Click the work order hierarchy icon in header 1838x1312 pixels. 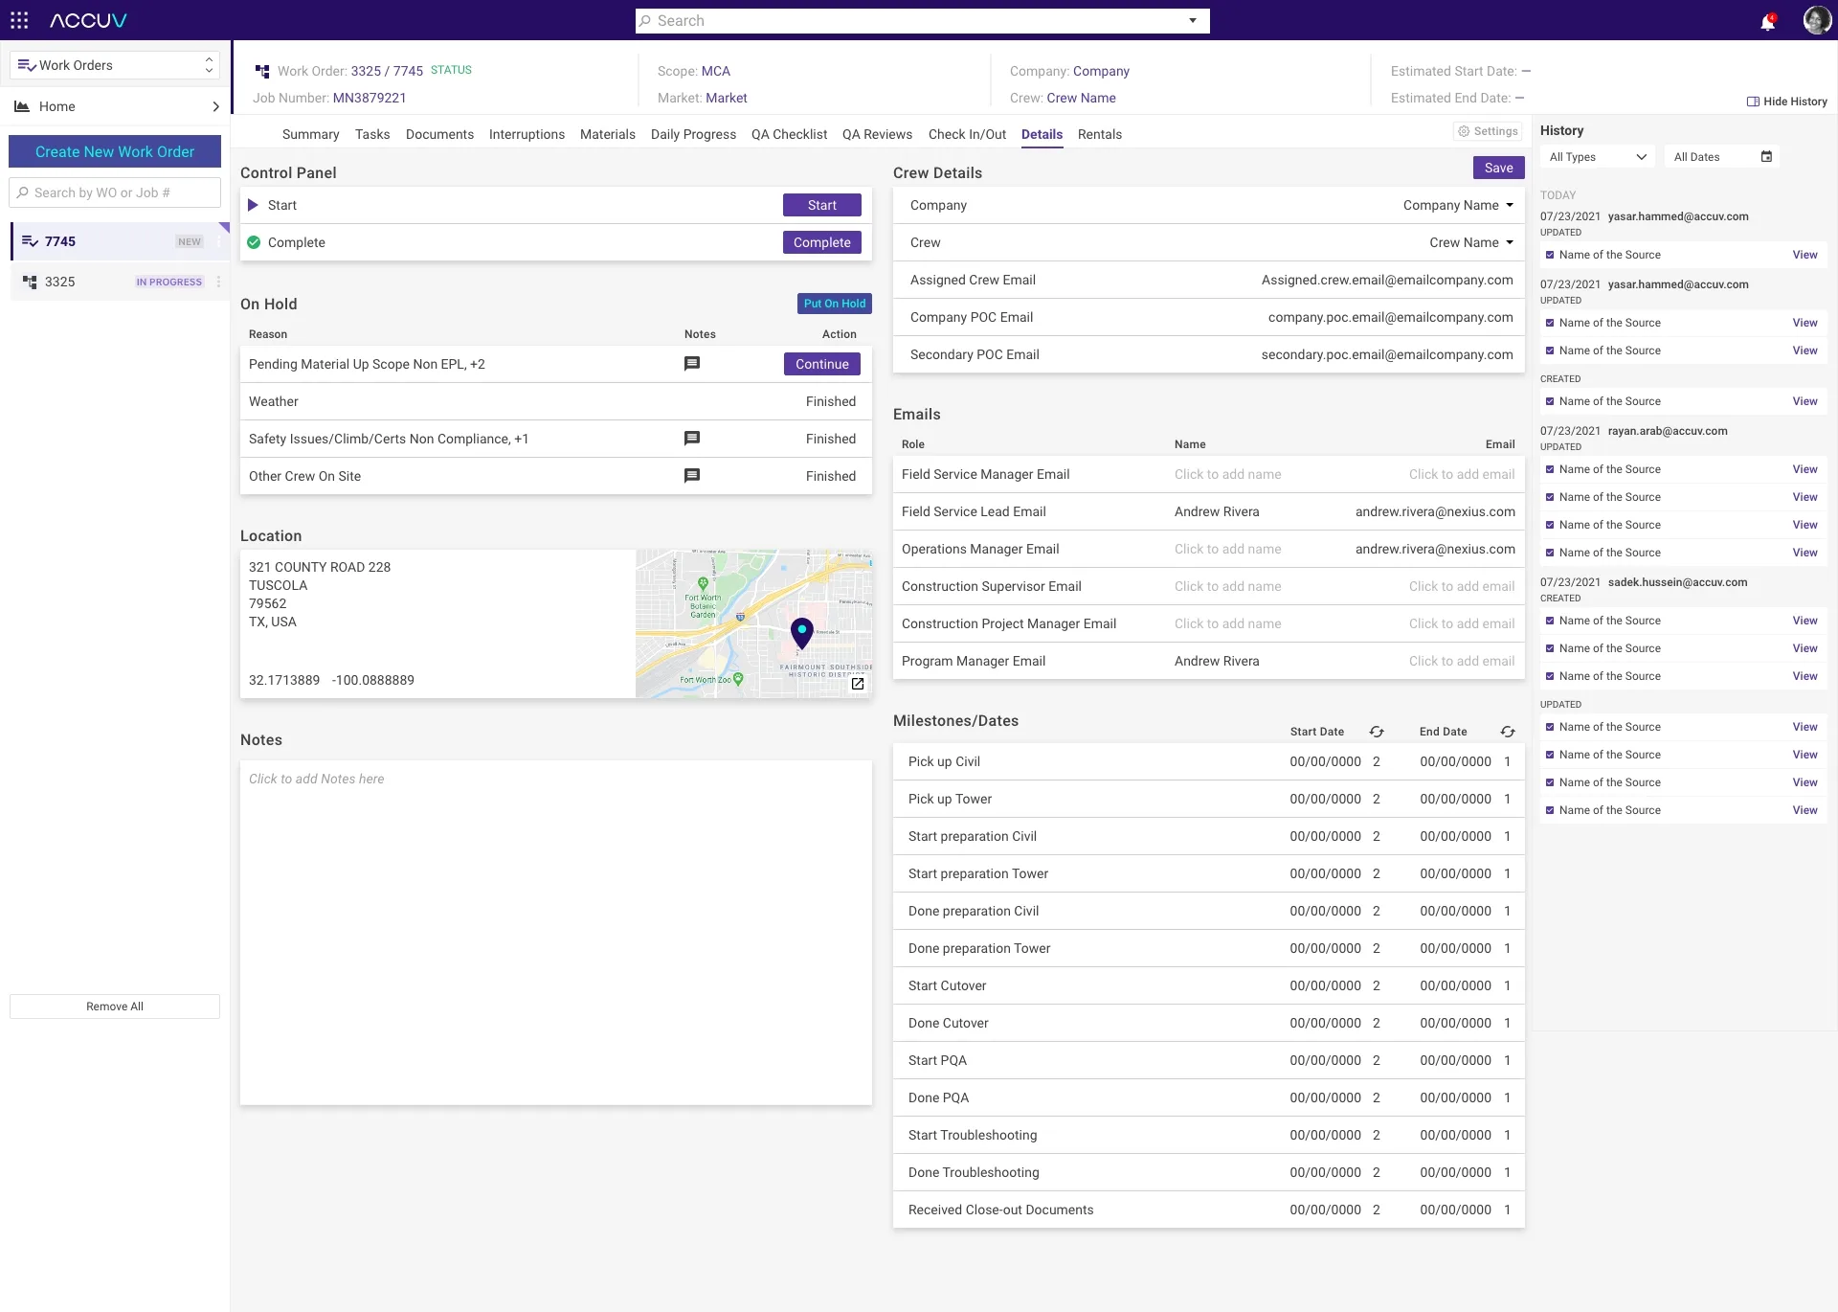[262, 71]
